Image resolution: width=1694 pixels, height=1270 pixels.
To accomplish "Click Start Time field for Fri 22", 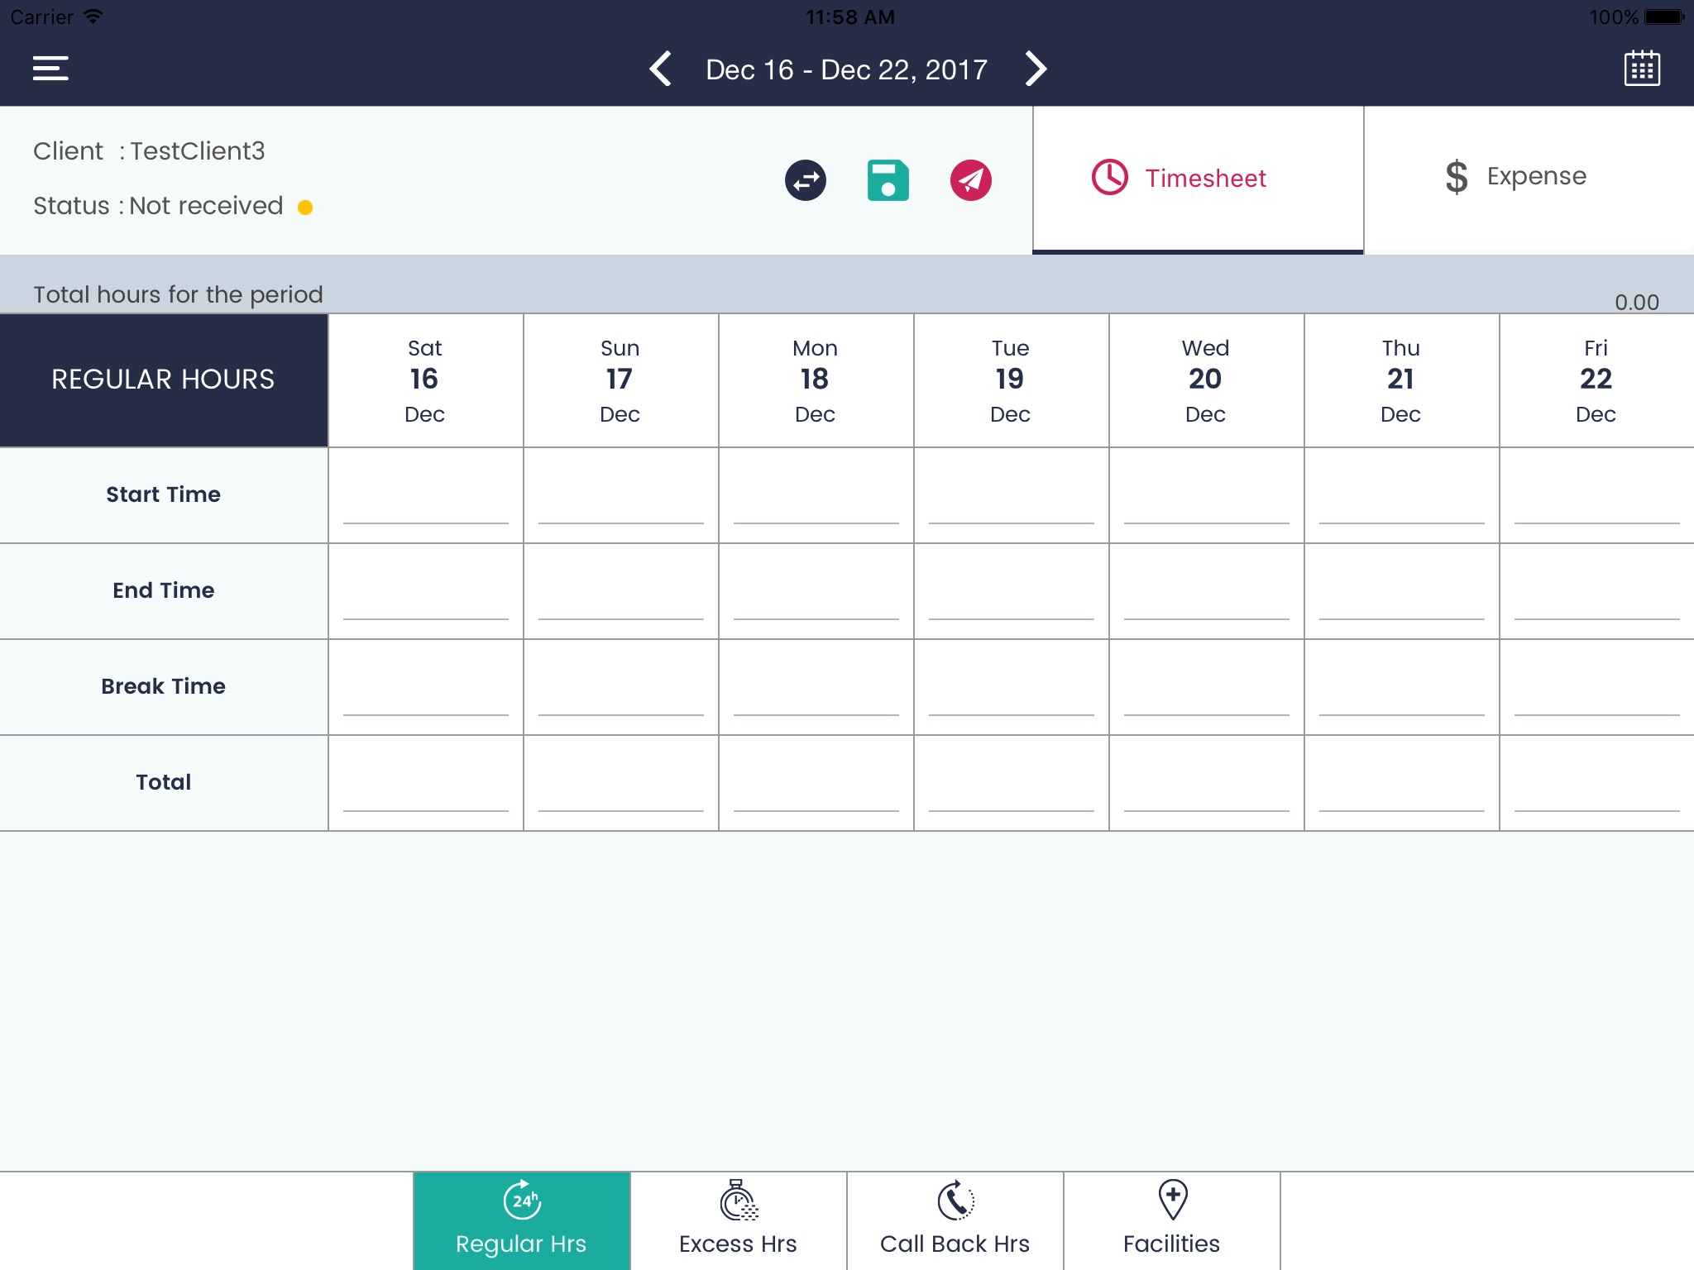I will (1597, 495).
